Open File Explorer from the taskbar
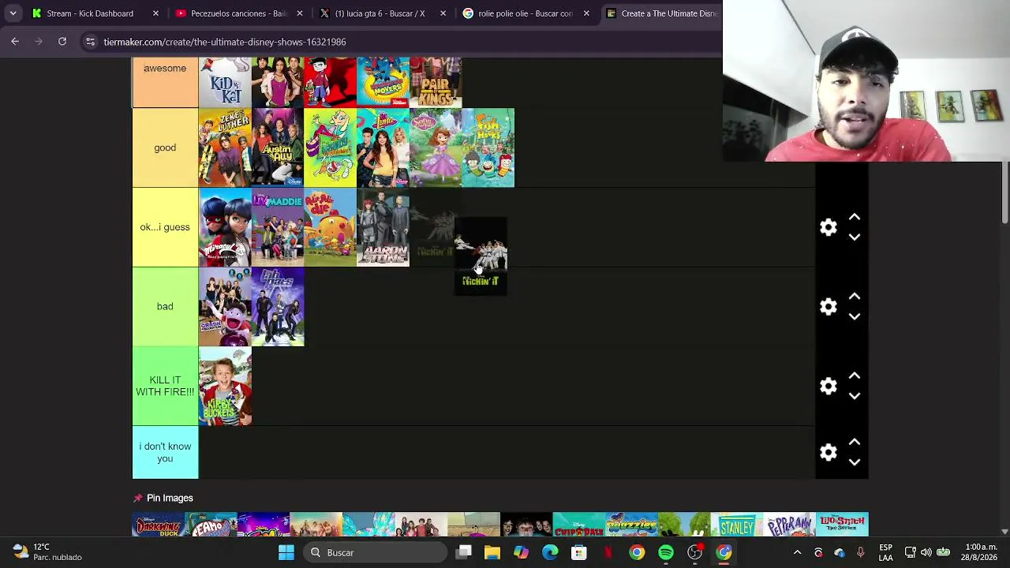 point(492,552)
